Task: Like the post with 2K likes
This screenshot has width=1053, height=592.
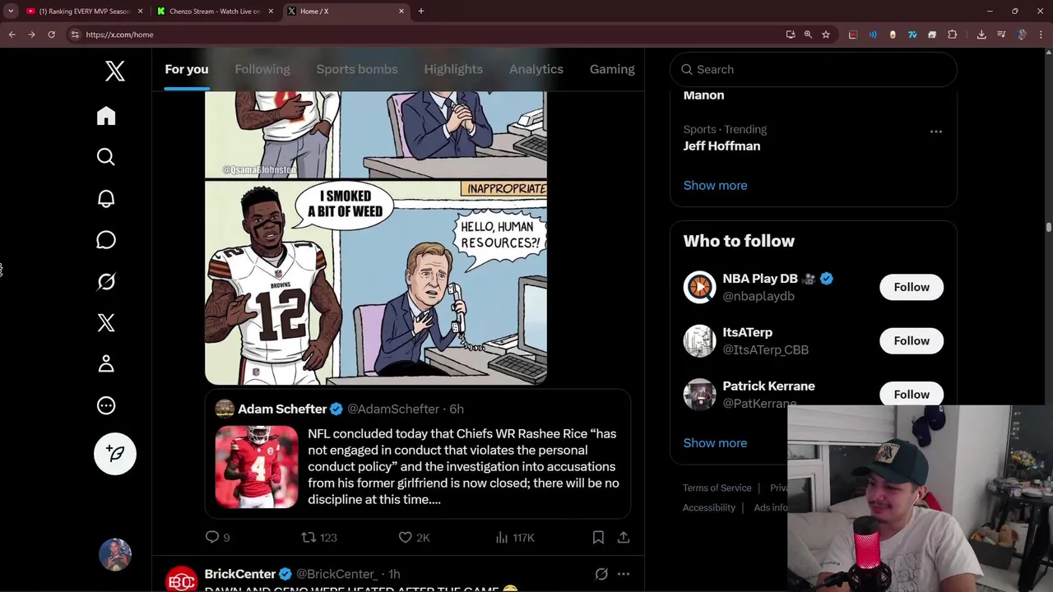Action: [414, 537]
